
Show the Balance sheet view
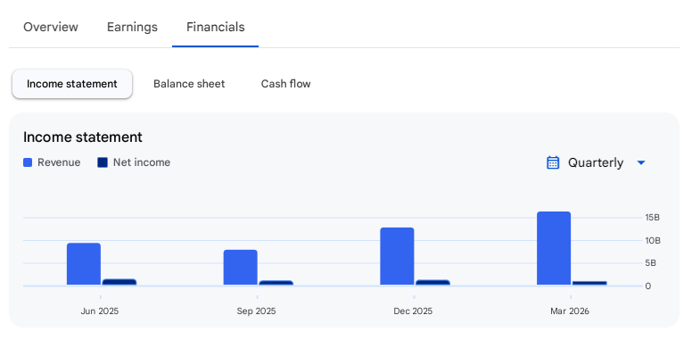point(189,84)
